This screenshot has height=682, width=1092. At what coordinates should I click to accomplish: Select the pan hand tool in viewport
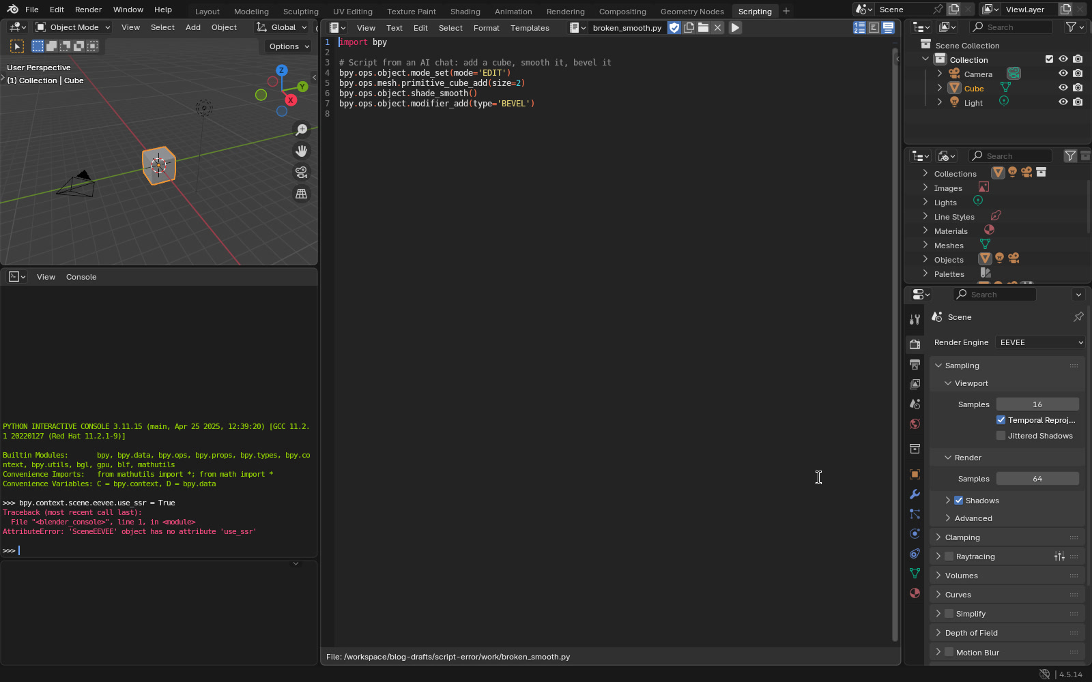click(301, 151)
